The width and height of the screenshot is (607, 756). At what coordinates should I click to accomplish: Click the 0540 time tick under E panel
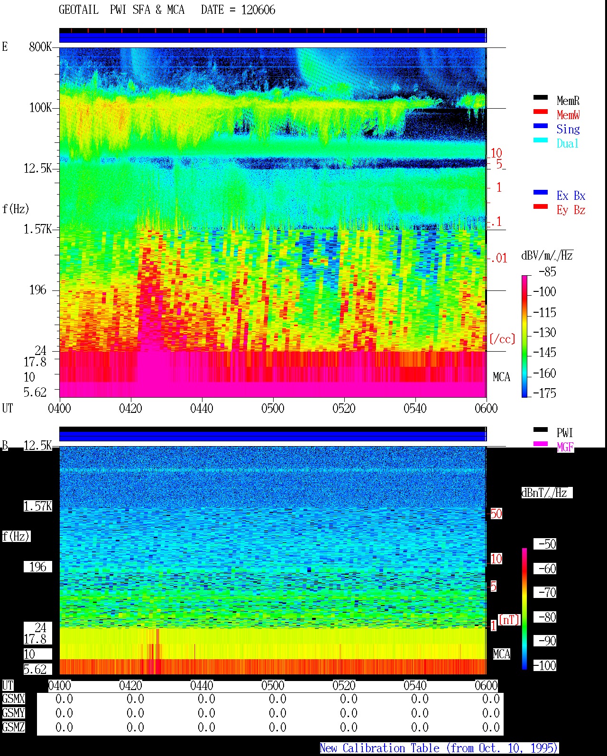pos(415,408)
